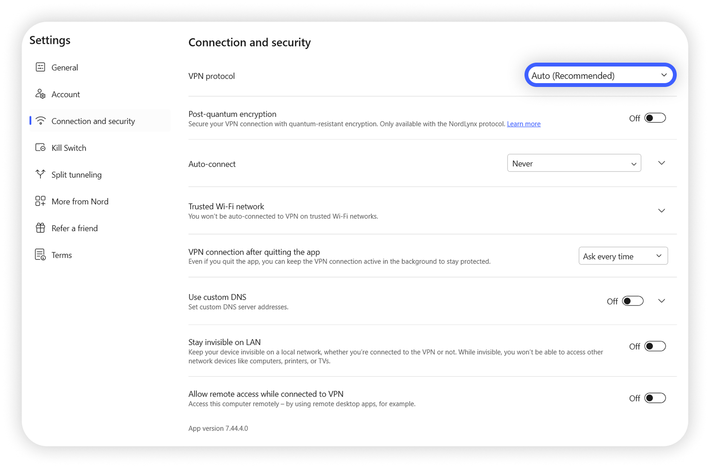This screenshot has width=710, height=468.
Task: Switch to the Account settings page
Action: click(x=66, y=94)
